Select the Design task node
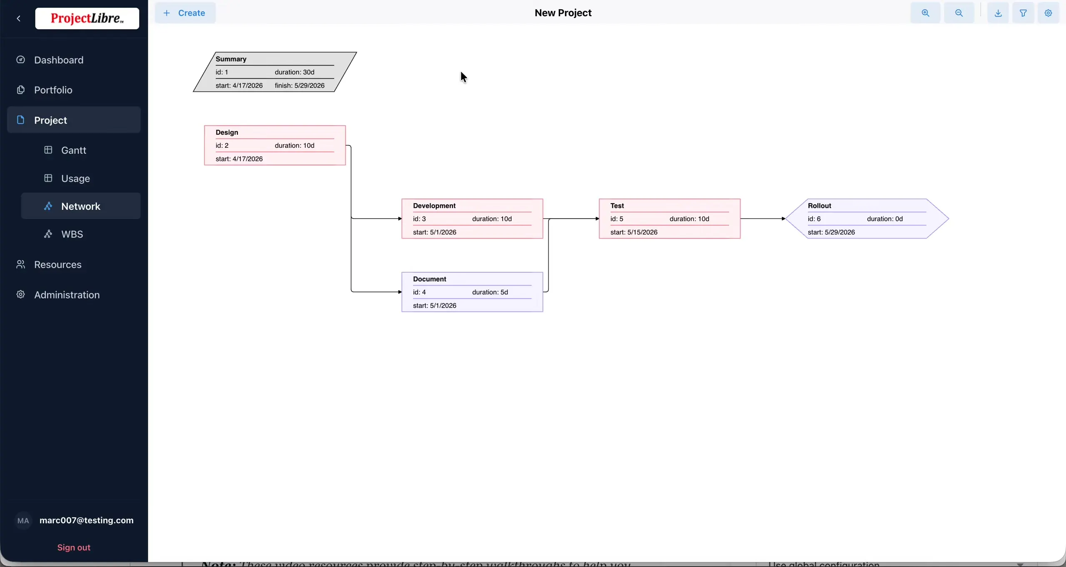This screenshot has height=567, width=1066. click(275, 145)
